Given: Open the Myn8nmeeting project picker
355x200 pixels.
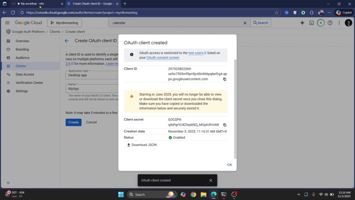Looking at the screenshot, I should pos(64,23).
